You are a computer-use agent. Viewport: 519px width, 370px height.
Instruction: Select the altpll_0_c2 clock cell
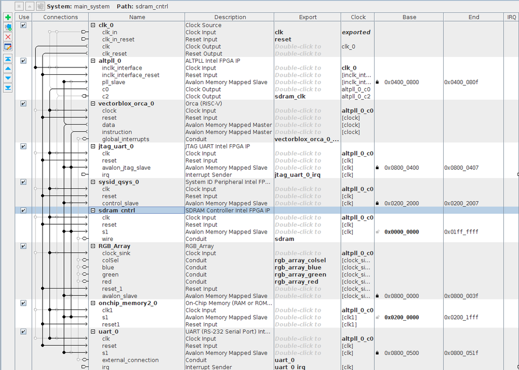tap(356, 97)
